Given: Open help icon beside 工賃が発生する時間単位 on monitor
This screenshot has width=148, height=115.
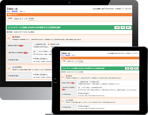Looking at the screenshot, I should (28, 53).
